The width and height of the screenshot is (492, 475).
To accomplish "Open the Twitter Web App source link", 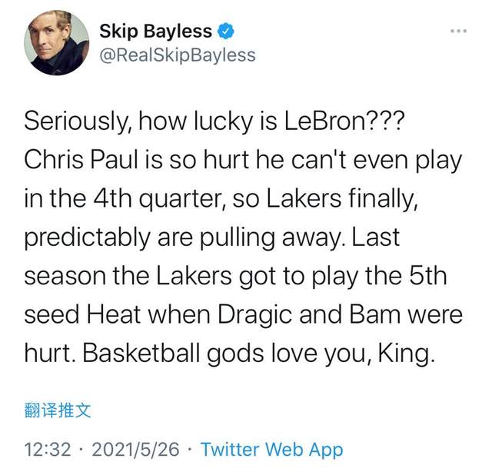I will pos(271,450).
